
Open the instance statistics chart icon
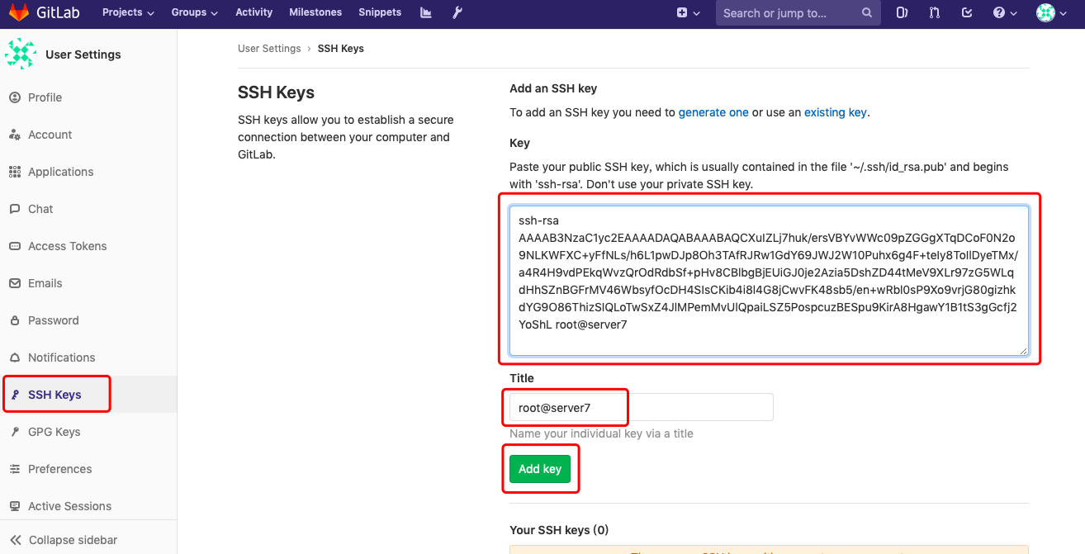pyautogui.click(x=426, y=12)
